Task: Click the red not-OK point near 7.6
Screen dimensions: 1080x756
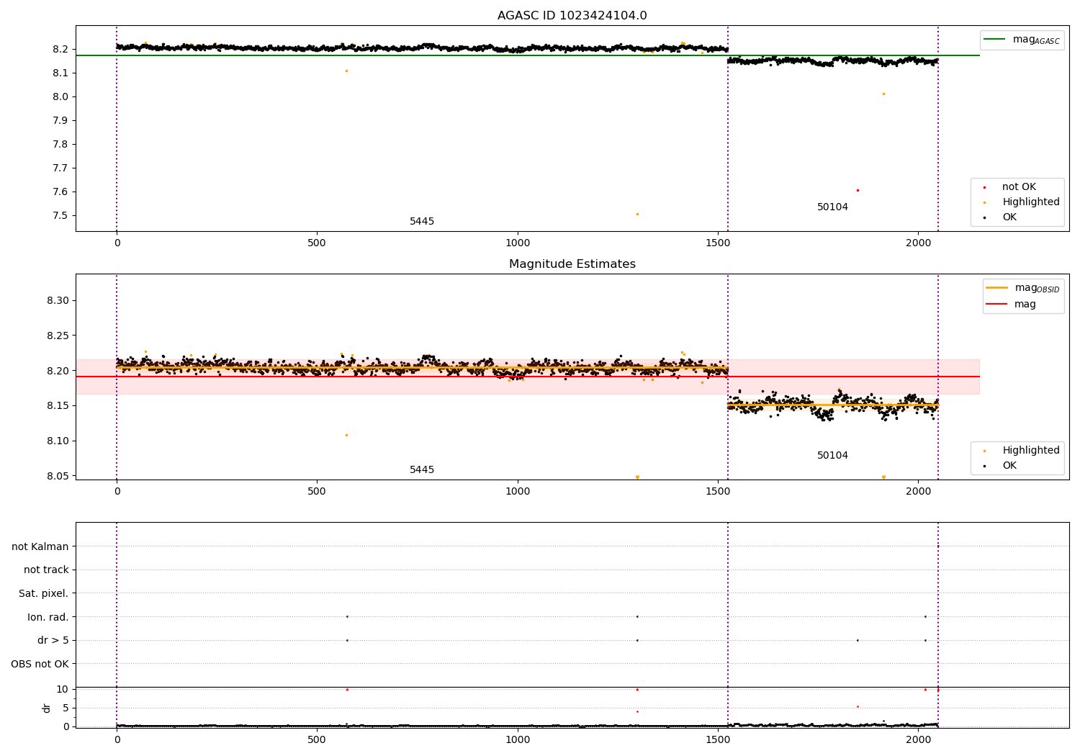Action: [858, 190]
